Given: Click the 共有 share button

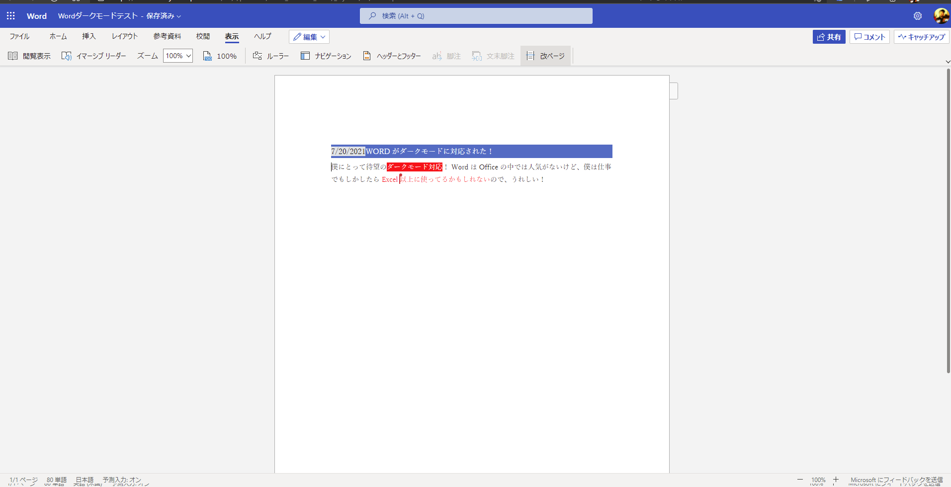Looking at the screenshot, I should pyautogui.click(x=829, y=37).
